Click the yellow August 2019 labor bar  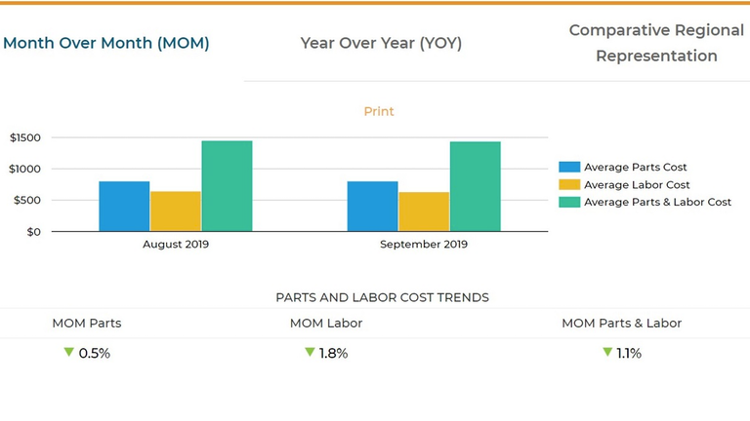pos(176,211)
